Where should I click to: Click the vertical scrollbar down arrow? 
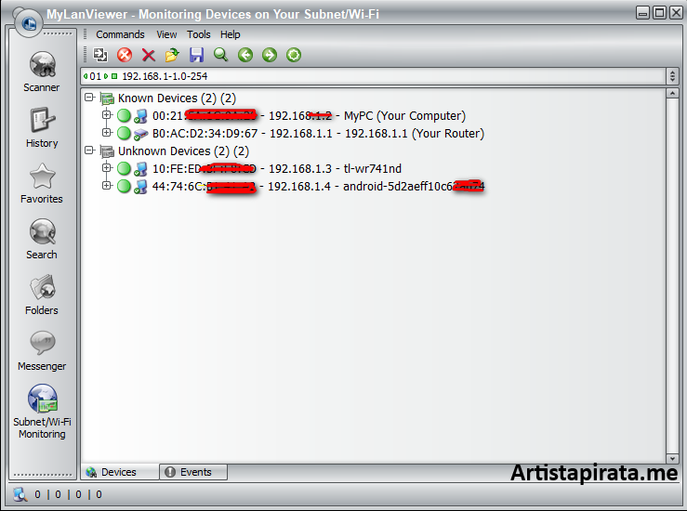[x=672, y=458]
